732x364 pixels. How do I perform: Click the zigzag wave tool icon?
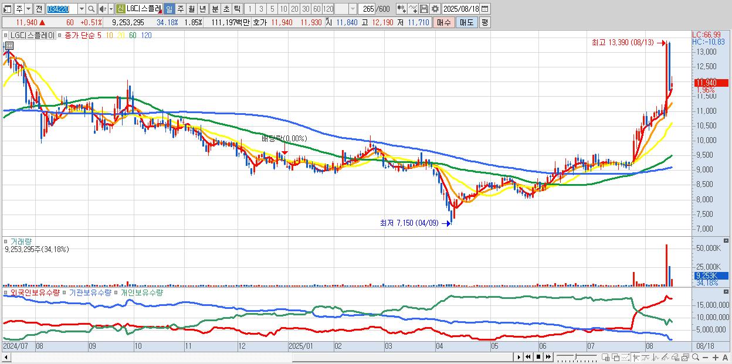click(x=656, y=357)
